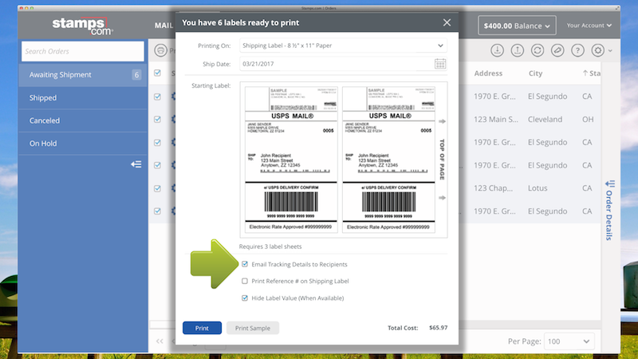Image resolution: width=638 pixels, height=359 pixels.
Task: Expand the $400.00 Balance dropdown
Action: pos(516,26)
